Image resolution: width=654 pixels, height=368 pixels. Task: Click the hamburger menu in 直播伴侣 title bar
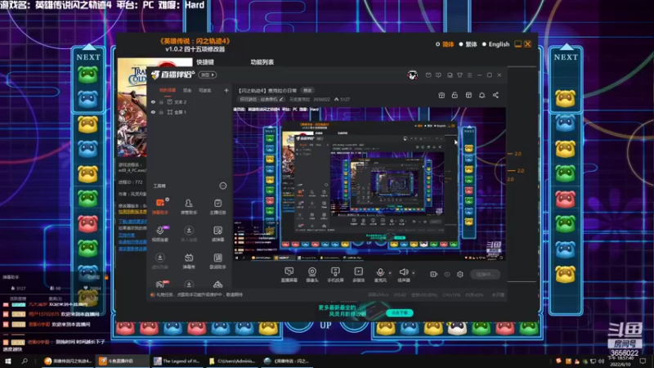(469, 75)
